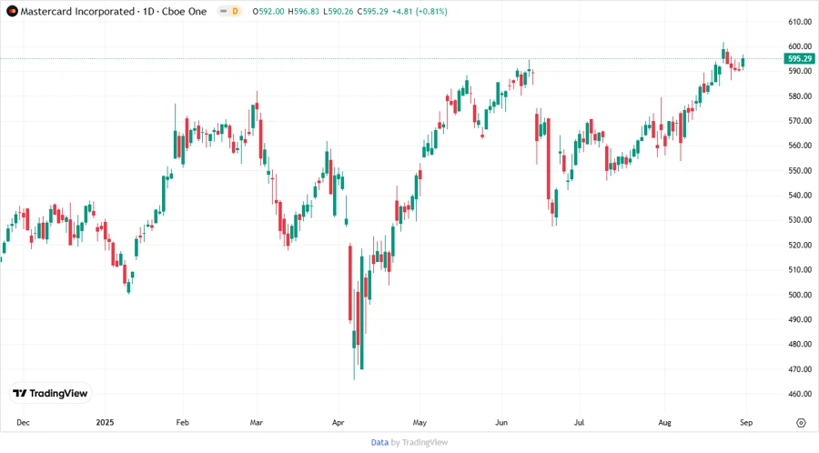Click the 2025 label on time axis
This screenshot has width=819, height=453.
coord(105,423)
